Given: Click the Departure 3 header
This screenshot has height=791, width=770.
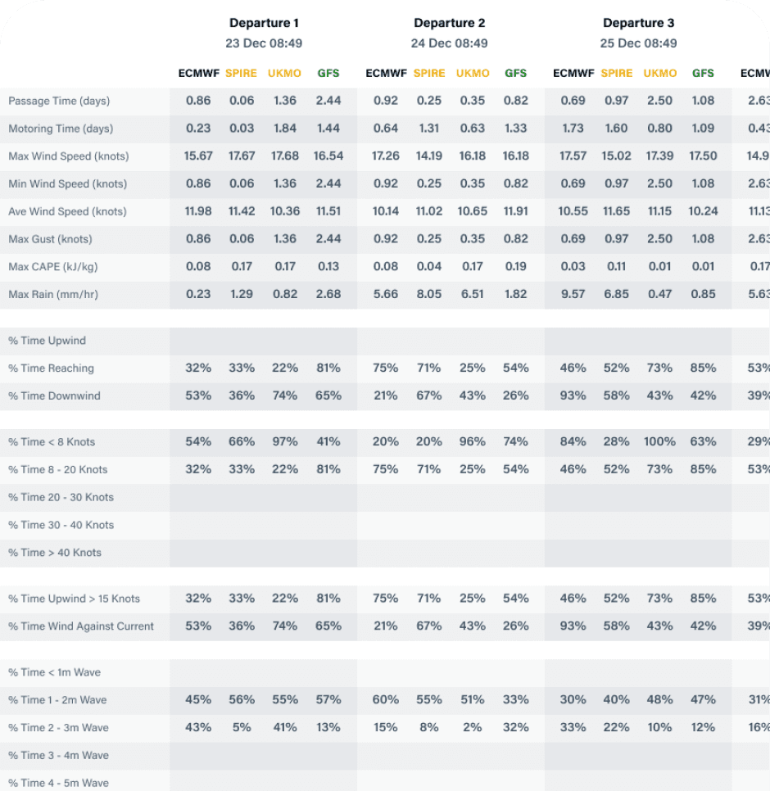Looking at the screenshot, I should (638, 23).
